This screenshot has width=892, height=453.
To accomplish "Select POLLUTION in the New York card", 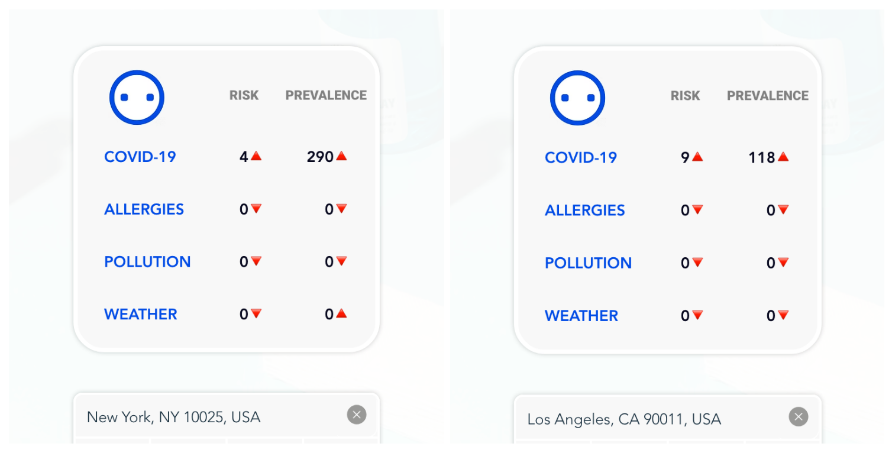I will pyautogui.click(x=147, y=262).
